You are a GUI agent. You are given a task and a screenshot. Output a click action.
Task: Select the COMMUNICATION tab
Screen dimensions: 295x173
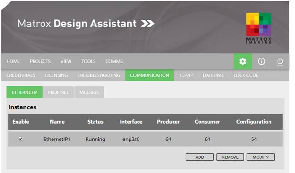[x=149, y=75]
